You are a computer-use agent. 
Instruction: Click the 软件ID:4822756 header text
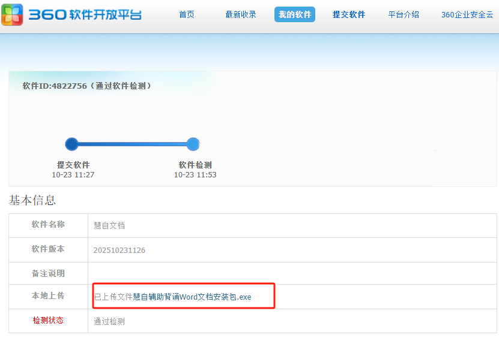tap(87, 86)
